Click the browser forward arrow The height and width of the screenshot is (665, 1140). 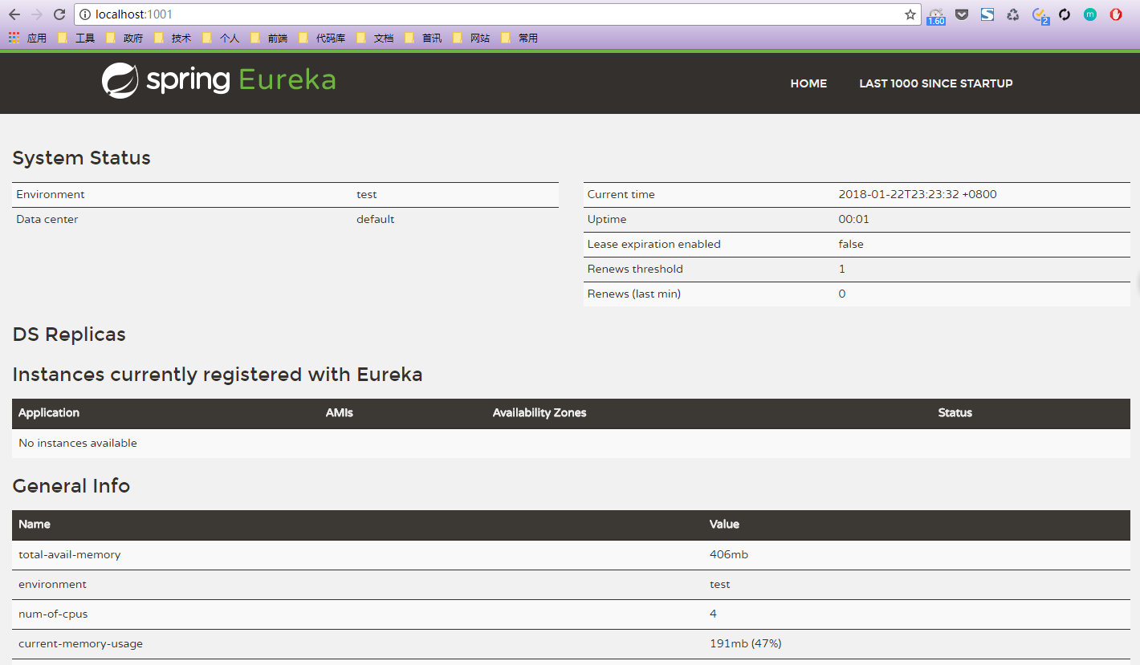click(37, 14)
